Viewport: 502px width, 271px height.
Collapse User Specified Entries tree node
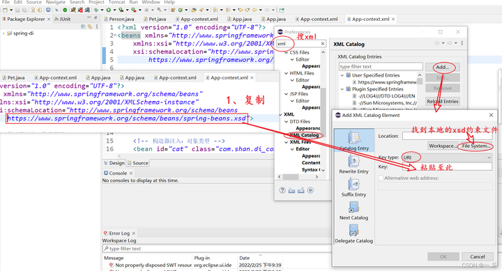pos(342,75)
